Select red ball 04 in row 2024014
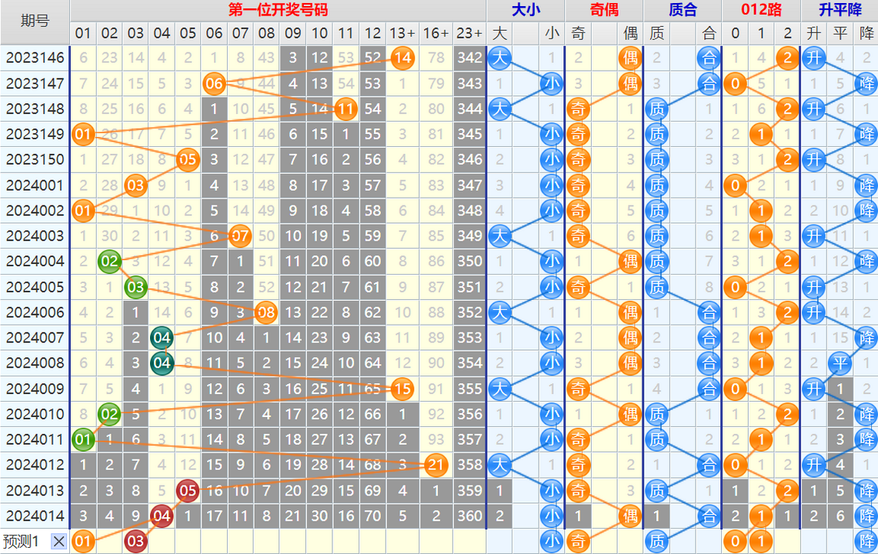This screenshot has height=554, width=878. (x=162, y=516)
